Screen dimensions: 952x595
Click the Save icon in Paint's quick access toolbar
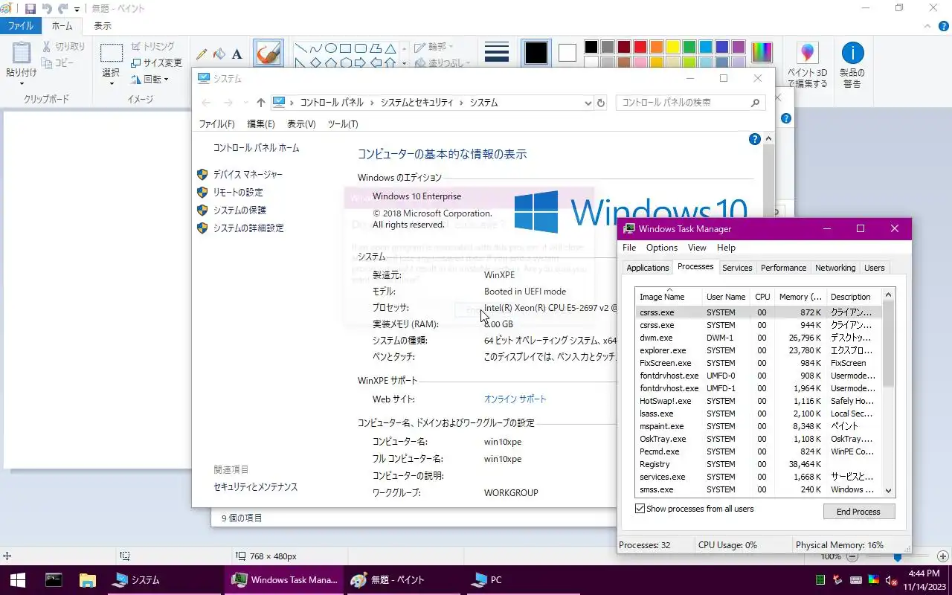coord(30,9)
